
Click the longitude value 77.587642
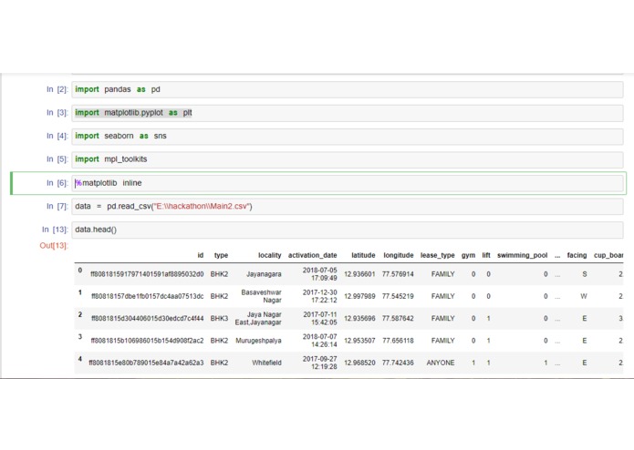pyautogui.click(x=399, y=319)
